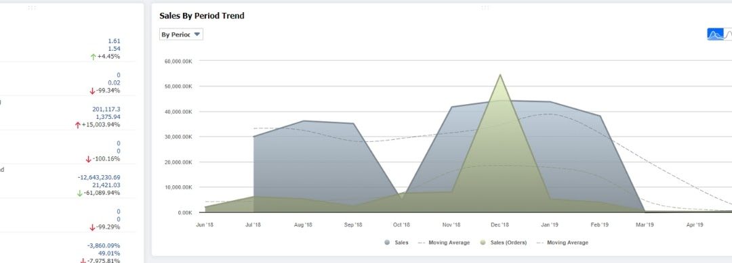Click the 30,000.00K y-axis label
This screenshot has height=263, width=732.
179,137
